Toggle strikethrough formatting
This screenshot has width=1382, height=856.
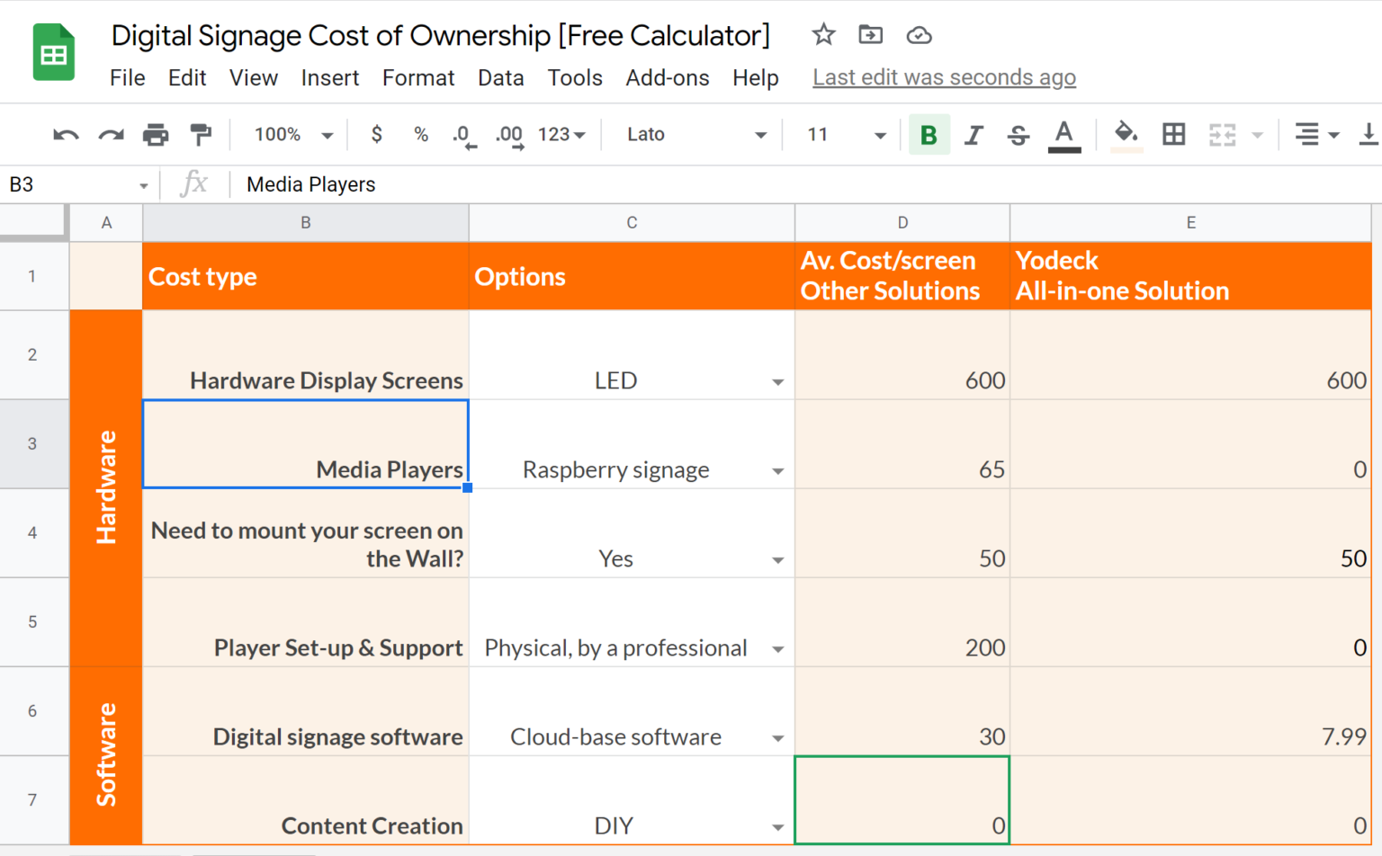1018,134
